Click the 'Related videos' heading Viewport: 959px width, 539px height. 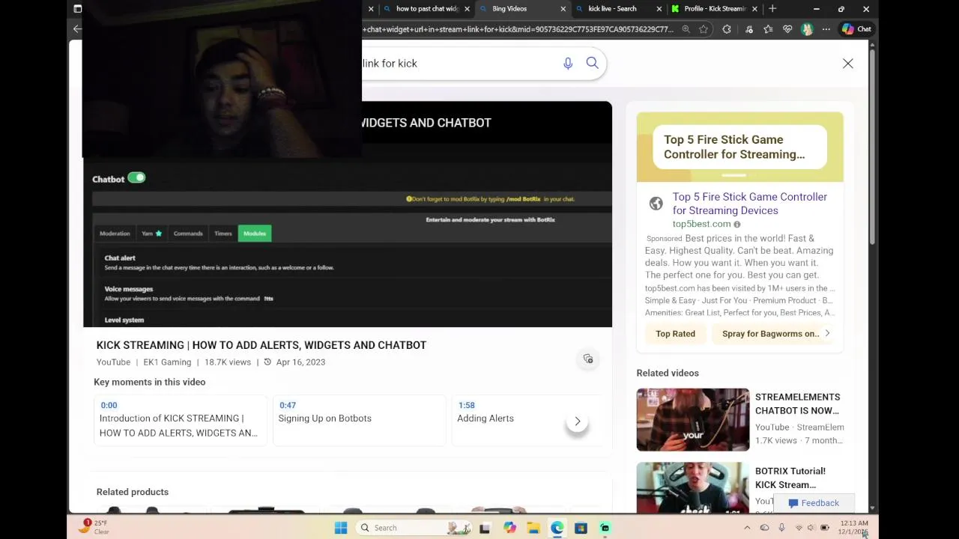coord(668,373)
